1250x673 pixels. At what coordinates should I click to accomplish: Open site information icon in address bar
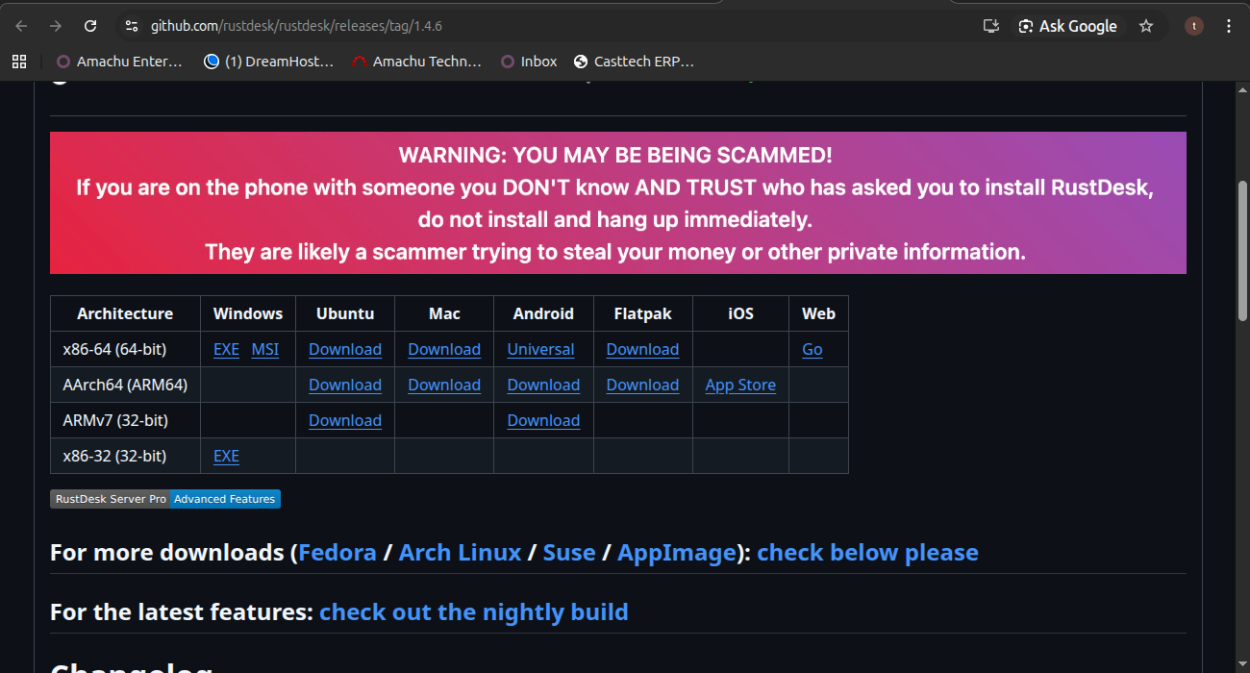coord(132,26)
